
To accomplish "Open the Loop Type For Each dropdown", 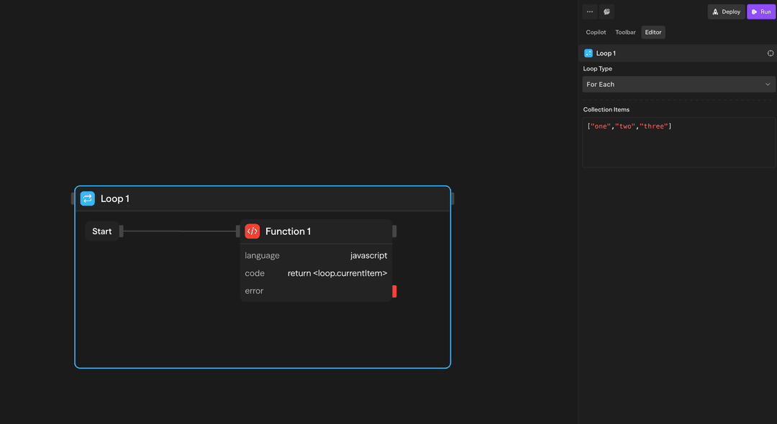I will [678, 84].
